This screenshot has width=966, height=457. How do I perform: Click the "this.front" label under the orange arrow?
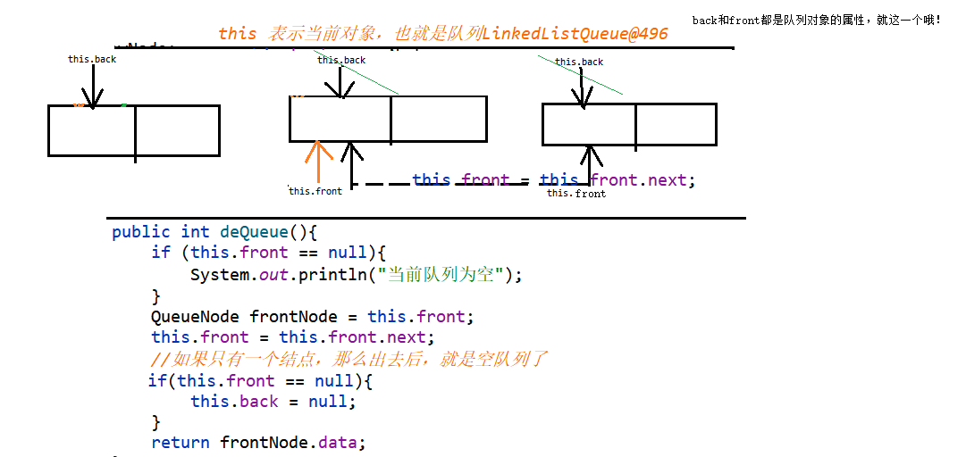315,191
